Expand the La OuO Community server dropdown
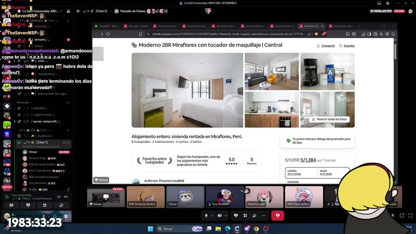Screen dimensions: 416x234 62,11
